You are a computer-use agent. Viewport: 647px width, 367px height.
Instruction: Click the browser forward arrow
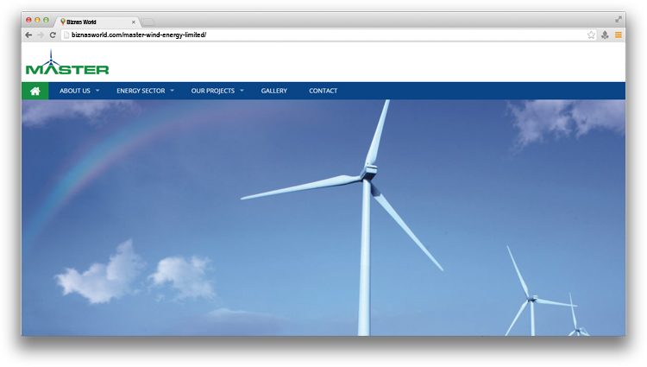(x=41, y=35)
